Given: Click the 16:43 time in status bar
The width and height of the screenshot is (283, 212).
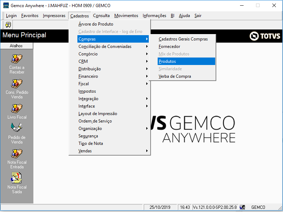Looking at the screenshot, I should (185, 207).
